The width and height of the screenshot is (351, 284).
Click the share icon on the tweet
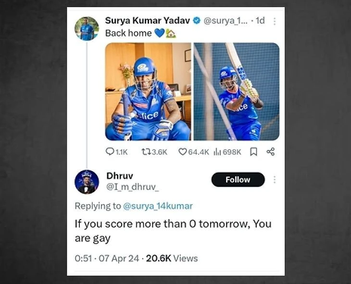click(x=270, y=152)
